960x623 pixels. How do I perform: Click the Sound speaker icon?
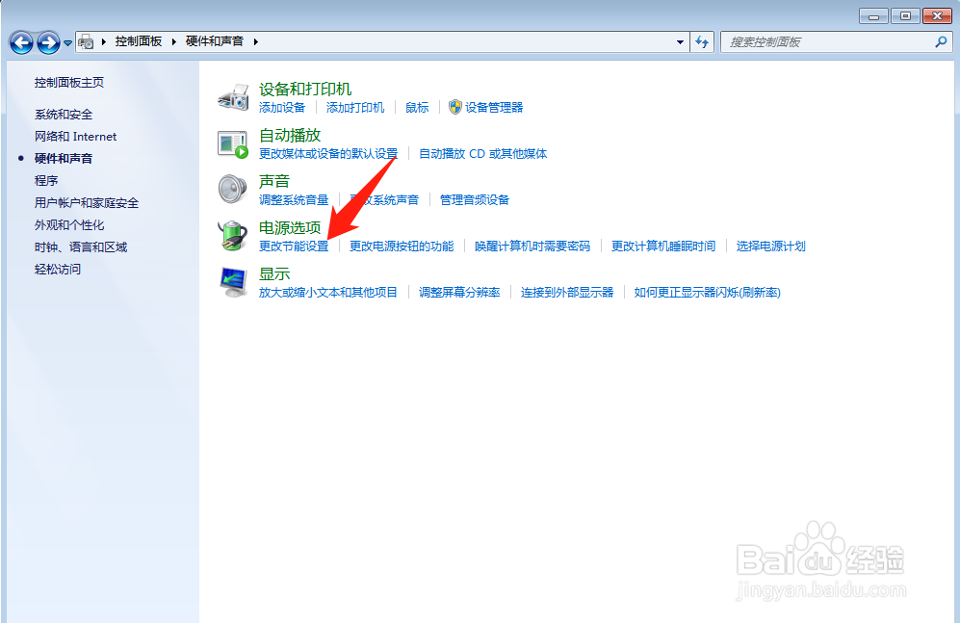pyautogui.click(x=232, y=187)
